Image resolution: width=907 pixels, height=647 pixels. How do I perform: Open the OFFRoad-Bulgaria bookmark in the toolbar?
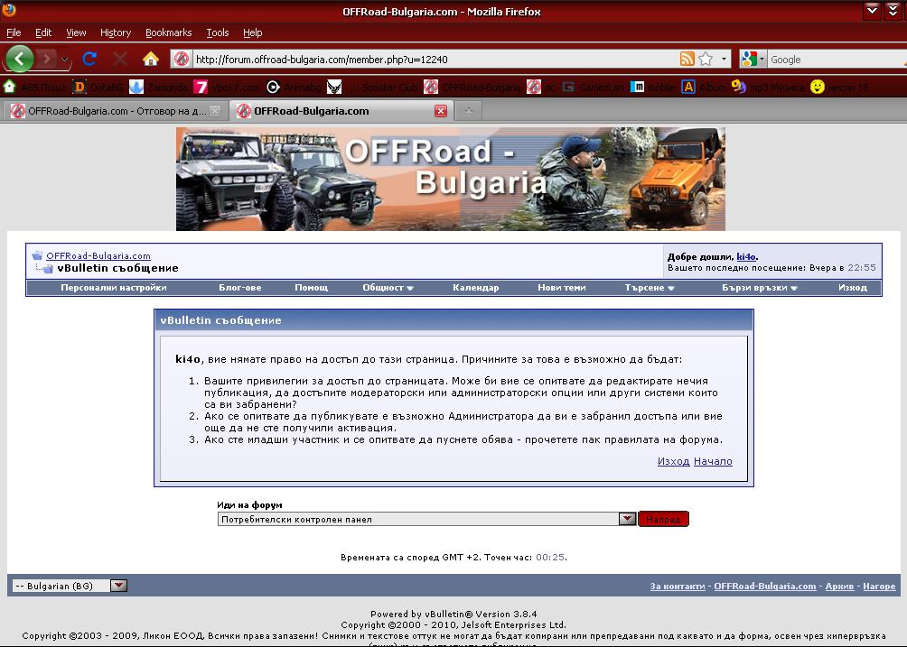click(472, 88)
